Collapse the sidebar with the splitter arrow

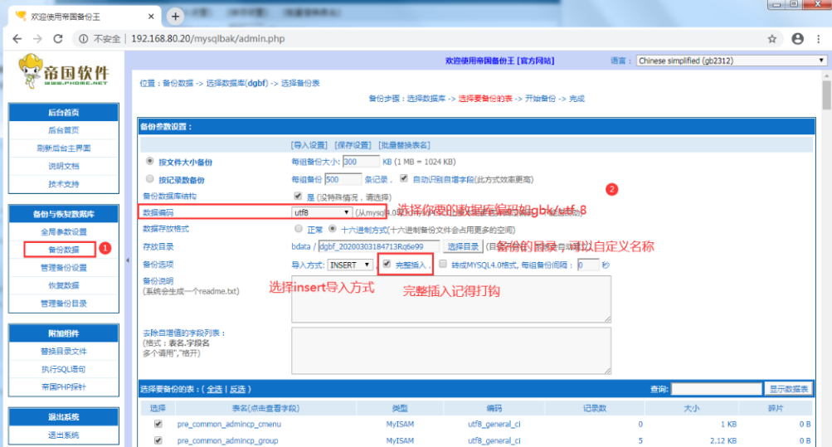pyautogui.click(x=128, y=261)
